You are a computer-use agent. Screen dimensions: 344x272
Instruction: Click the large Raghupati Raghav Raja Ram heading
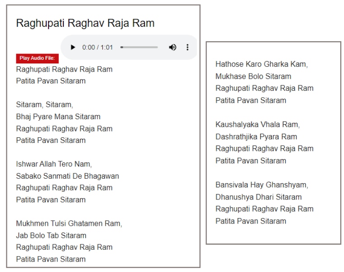click(x=85, y=23)
